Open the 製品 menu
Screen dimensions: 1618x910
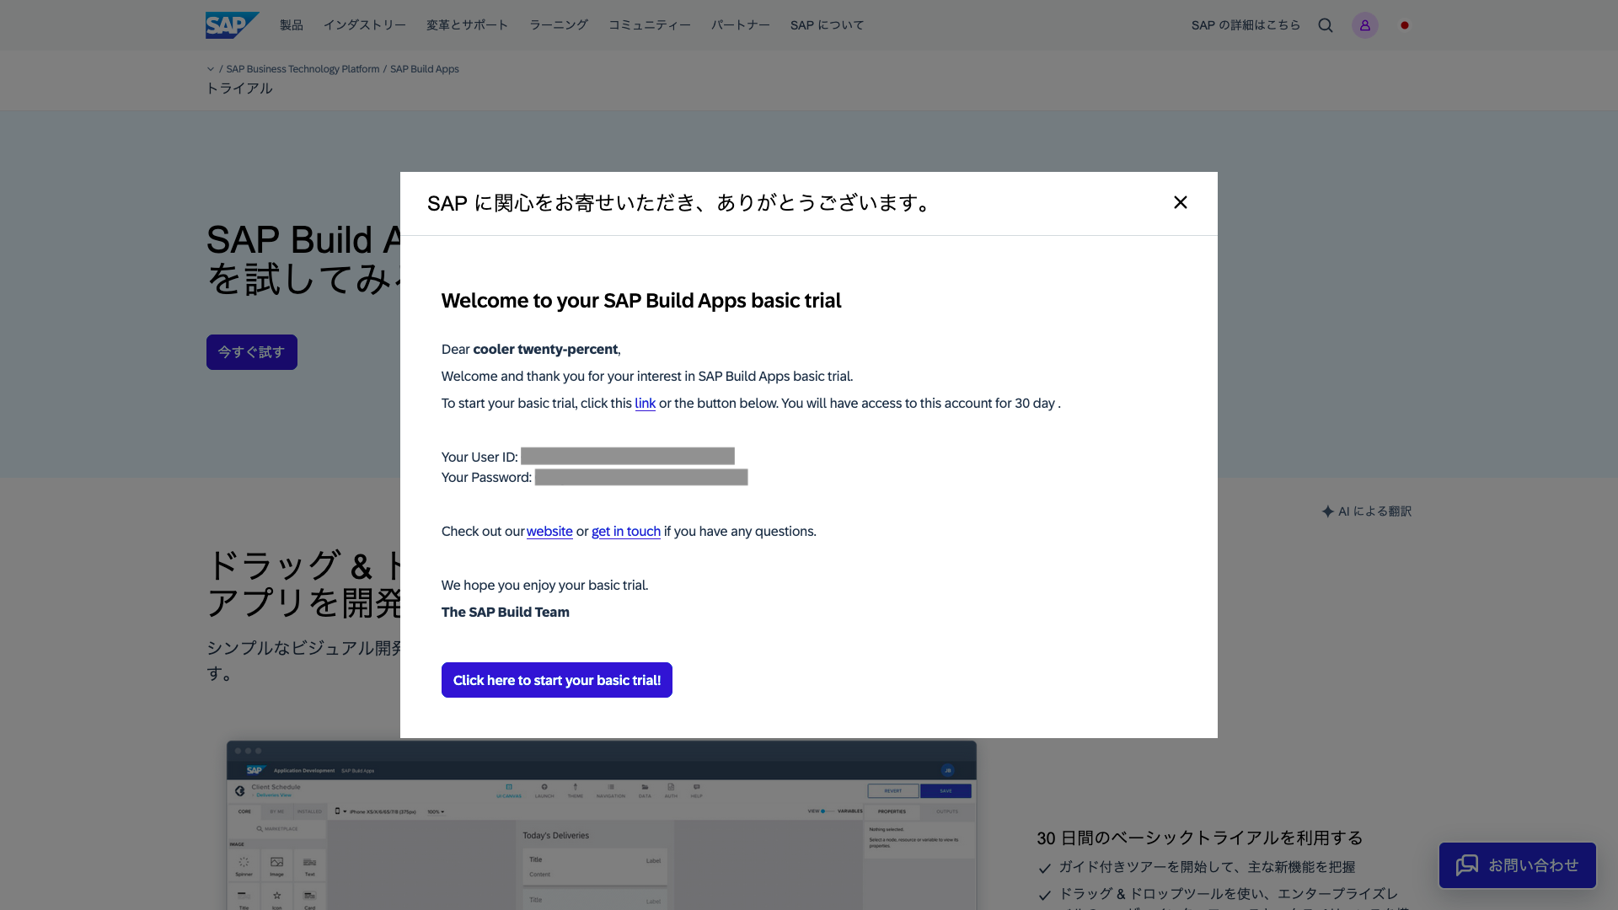[292, 25]
